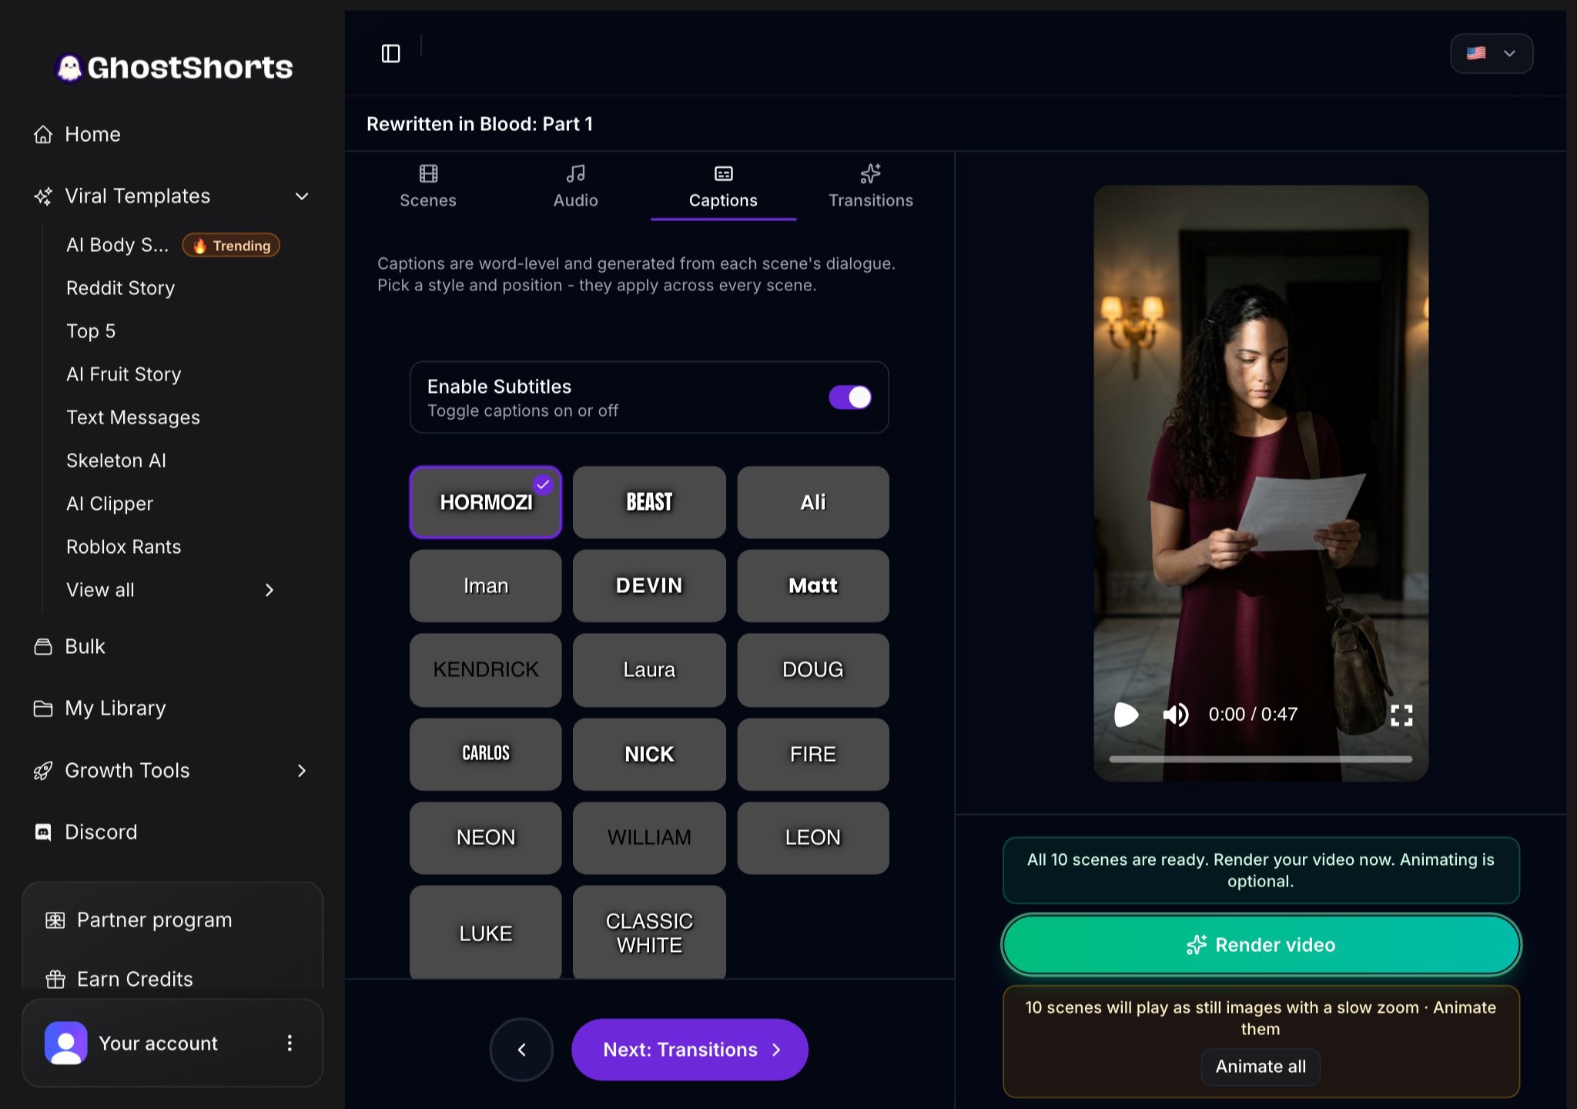1577x1109 pixels.
Task: Choose the DEVIN caption style
Action: tap(649, 586)
